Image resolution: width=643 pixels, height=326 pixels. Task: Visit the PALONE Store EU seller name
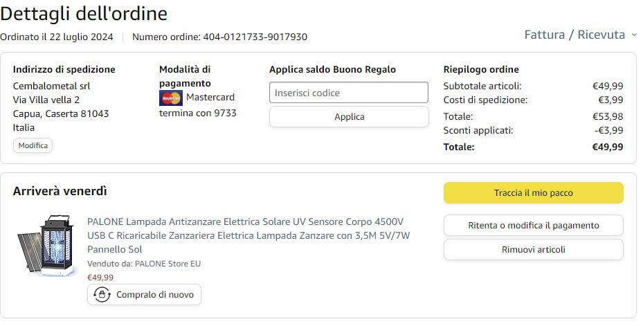(167, 264)
